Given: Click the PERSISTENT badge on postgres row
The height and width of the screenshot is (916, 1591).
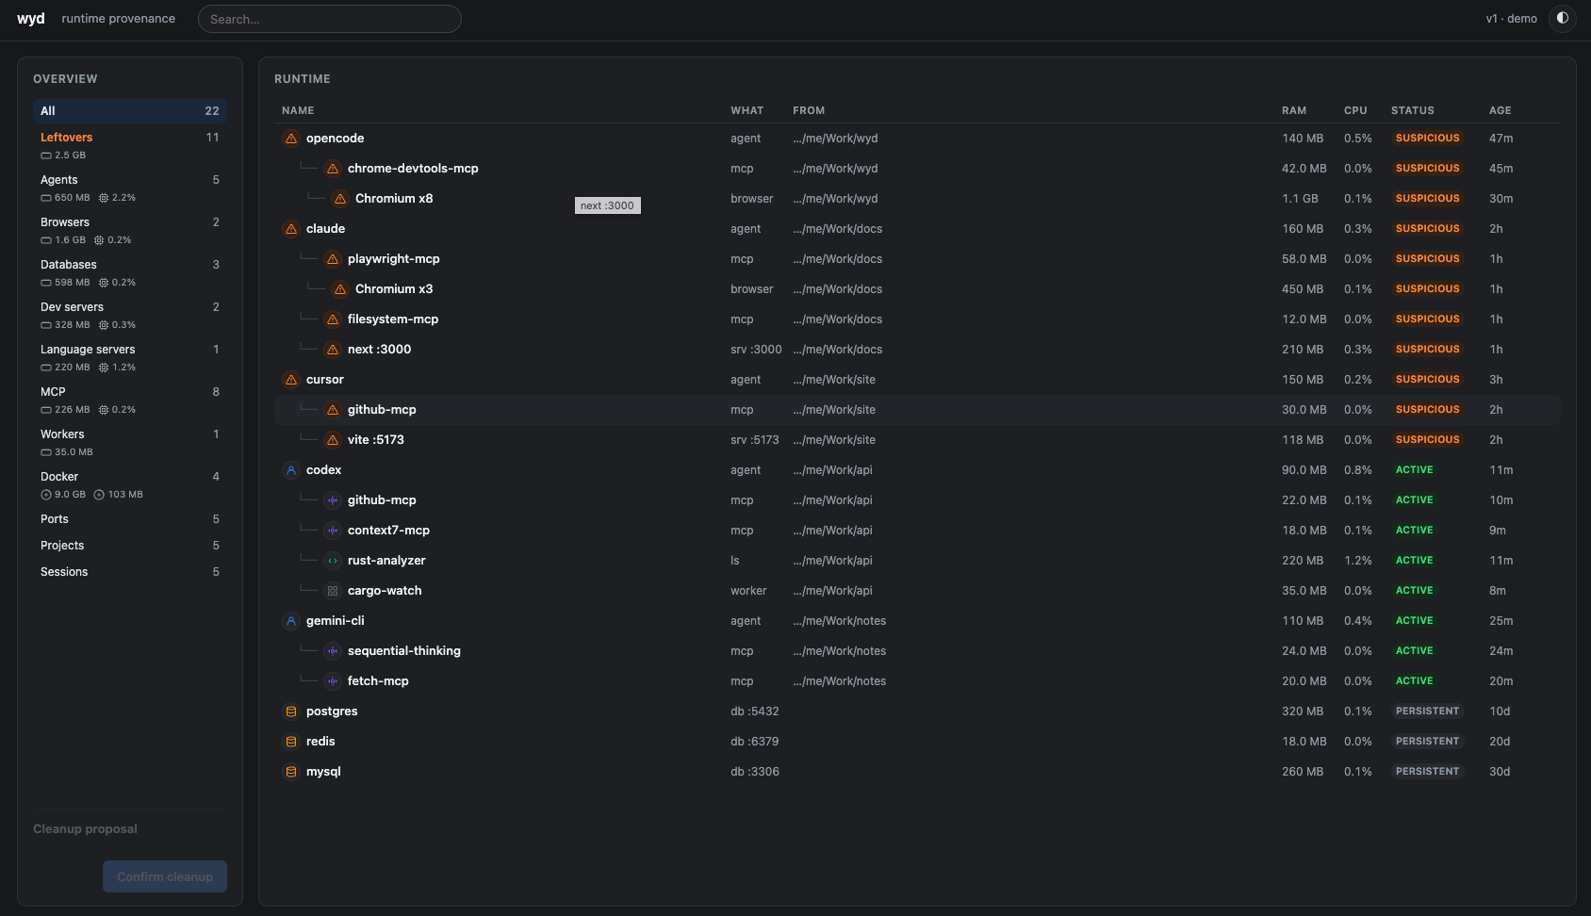Looking at the screenshot, I should pyautogui.click(x=1427, y=712).
